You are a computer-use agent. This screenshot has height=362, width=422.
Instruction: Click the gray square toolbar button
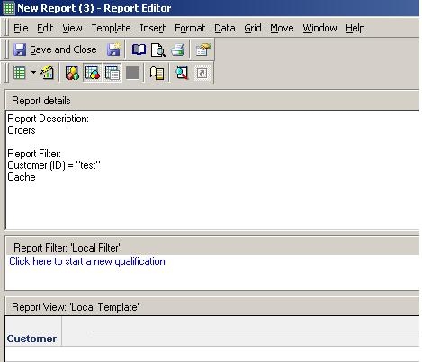(132, 73)
